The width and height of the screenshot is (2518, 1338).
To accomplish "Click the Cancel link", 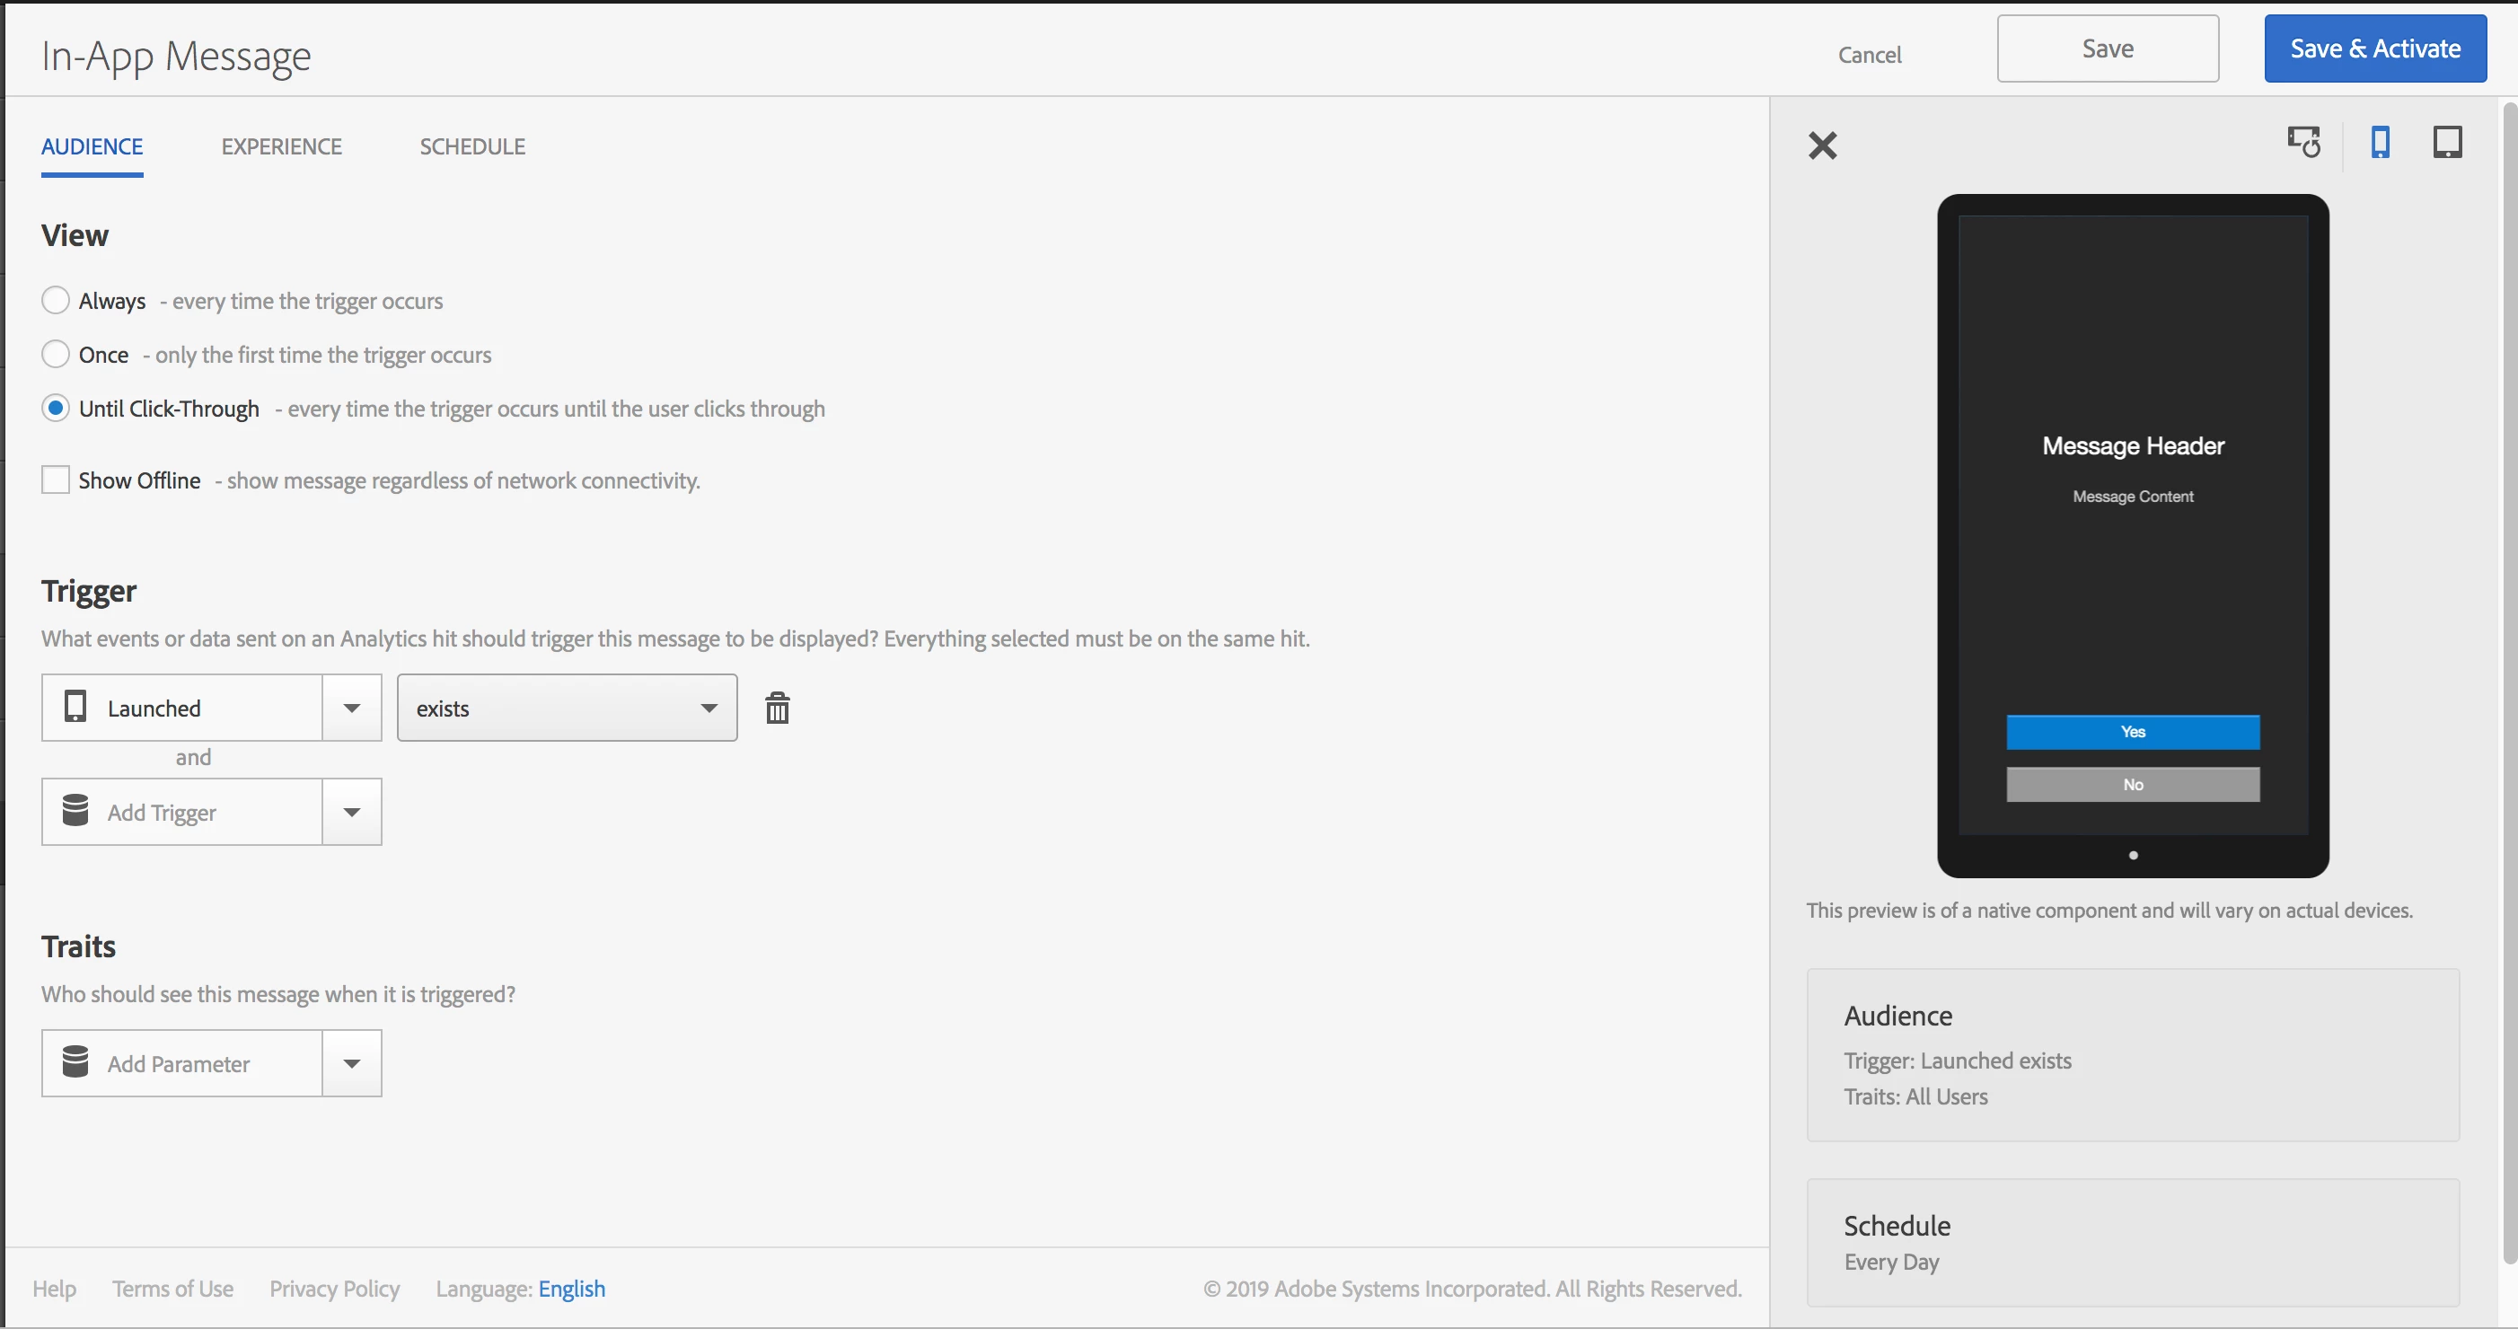I will [x=1869, y=56].
